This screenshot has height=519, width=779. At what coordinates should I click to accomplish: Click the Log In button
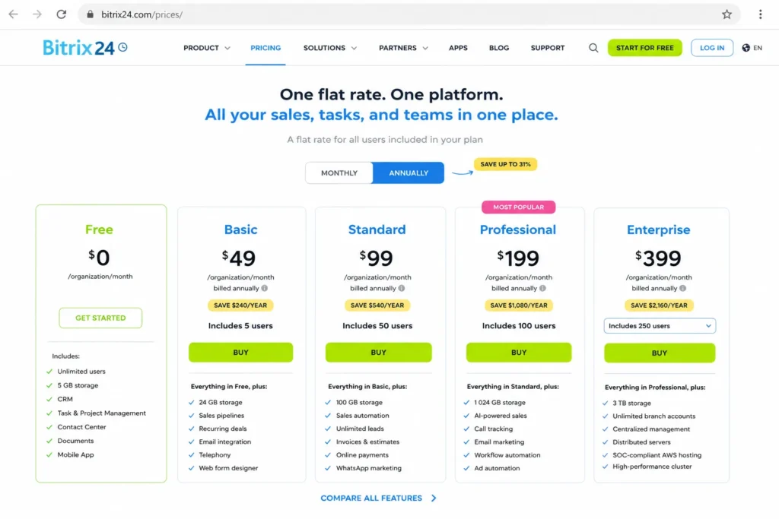coord(712,48)
